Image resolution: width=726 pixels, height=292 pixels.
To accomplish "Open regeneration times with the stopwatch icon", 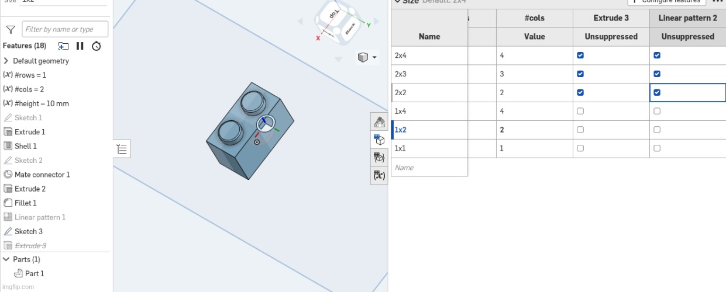I will 97,46.
